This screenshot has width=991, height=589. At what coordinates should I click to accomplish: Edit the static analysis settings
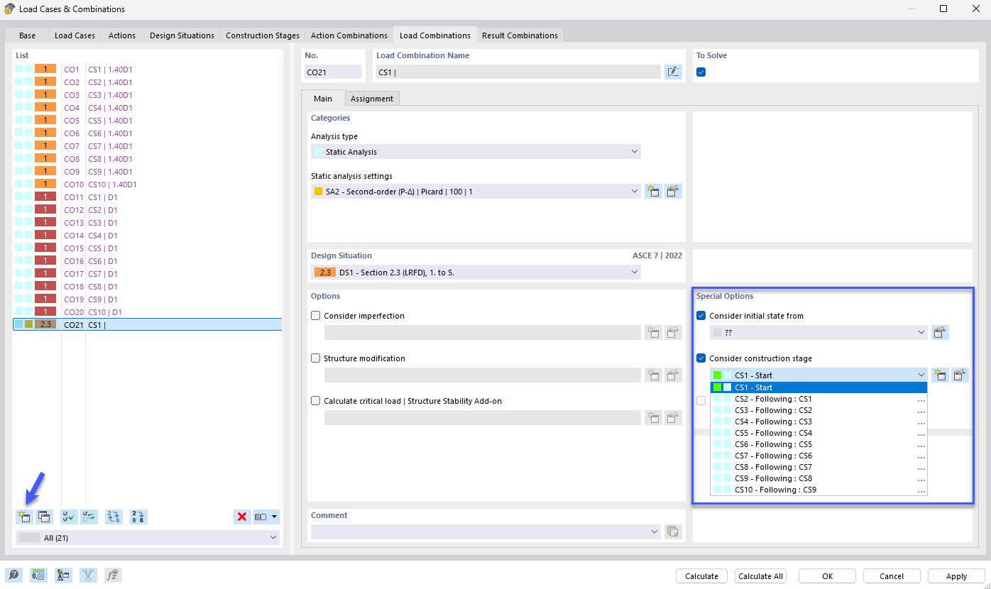tap(673, 191)
